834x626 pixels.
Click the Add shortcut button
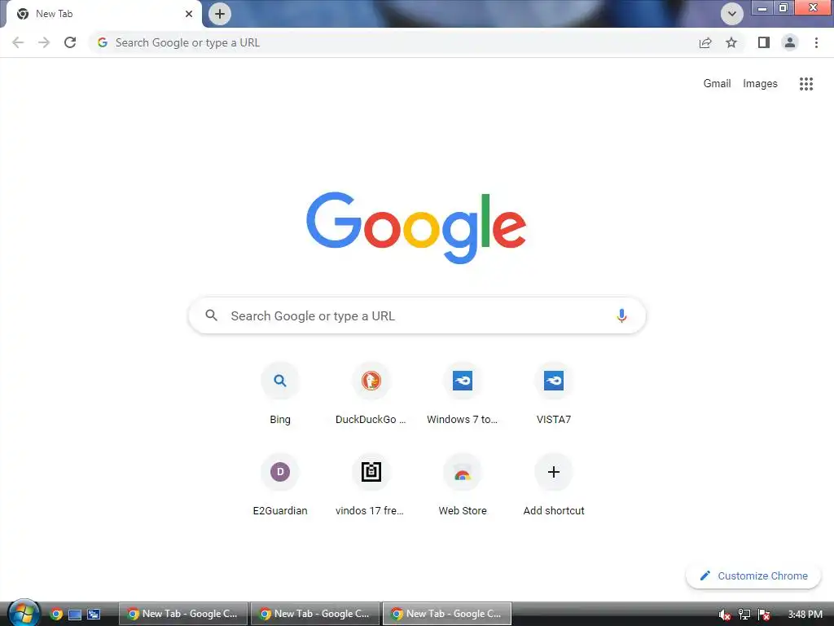coord(554,486)
